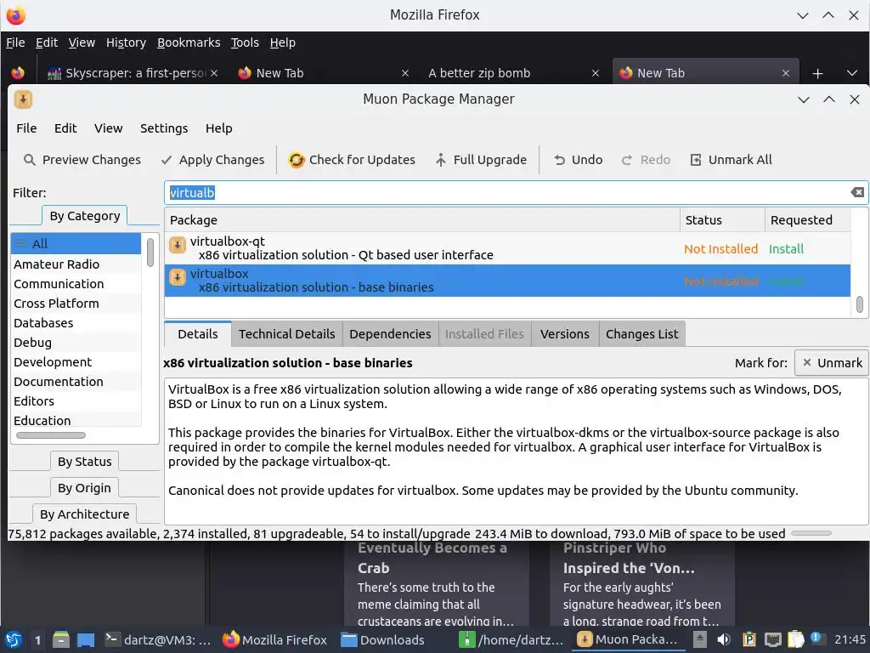The height and width of the screenshot is (653, 870).
Task: Select Muon Package Manager taskbar entry
Action: coord(628,639)
